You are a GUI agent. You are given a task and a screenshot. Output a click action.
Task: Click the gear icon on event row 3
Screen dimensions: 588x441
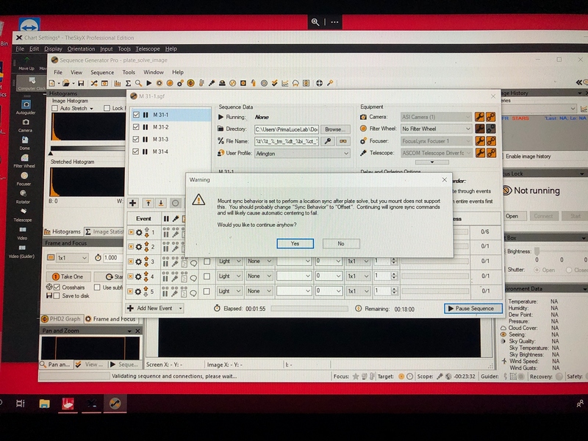139,262
